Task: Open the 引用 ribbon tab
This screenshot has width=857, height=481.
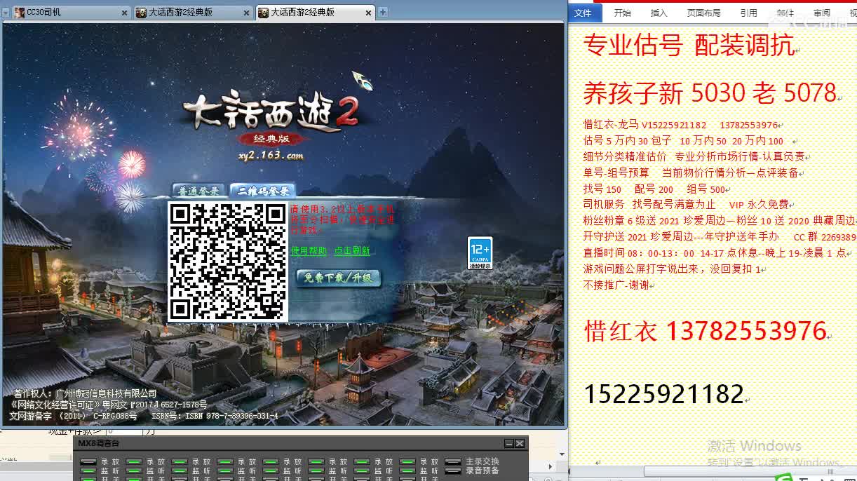Action: point(748,13)
